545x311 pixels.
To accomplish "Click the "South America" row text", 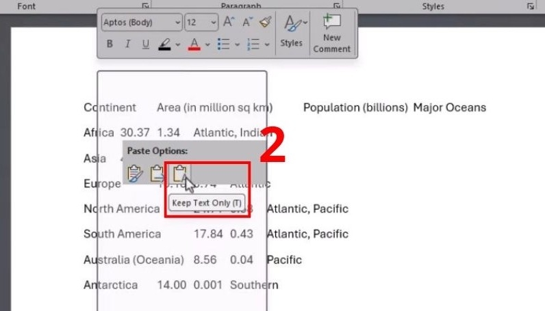I will click(123, 234).
